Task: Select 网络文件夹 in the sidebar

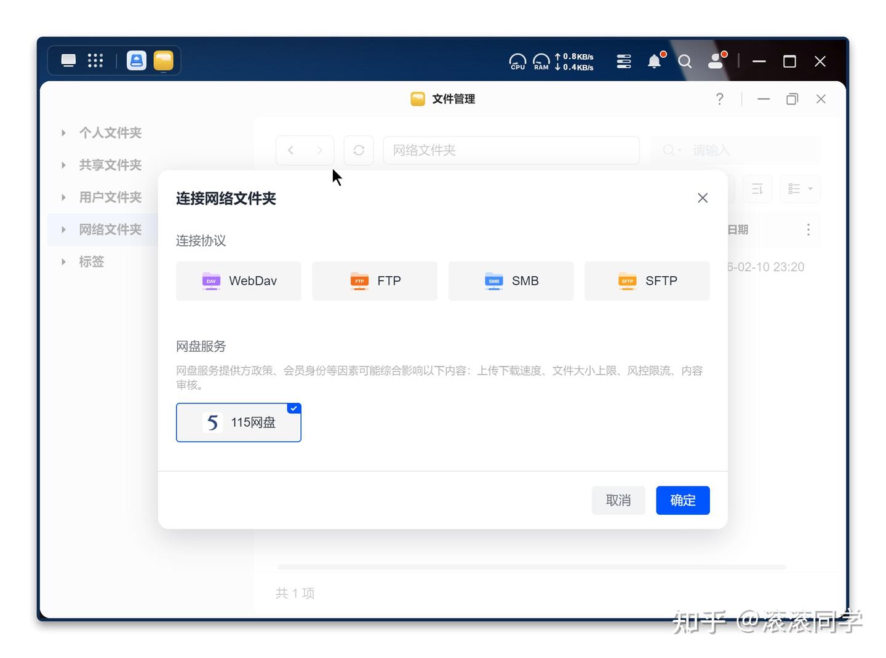Action: point(110,229)
